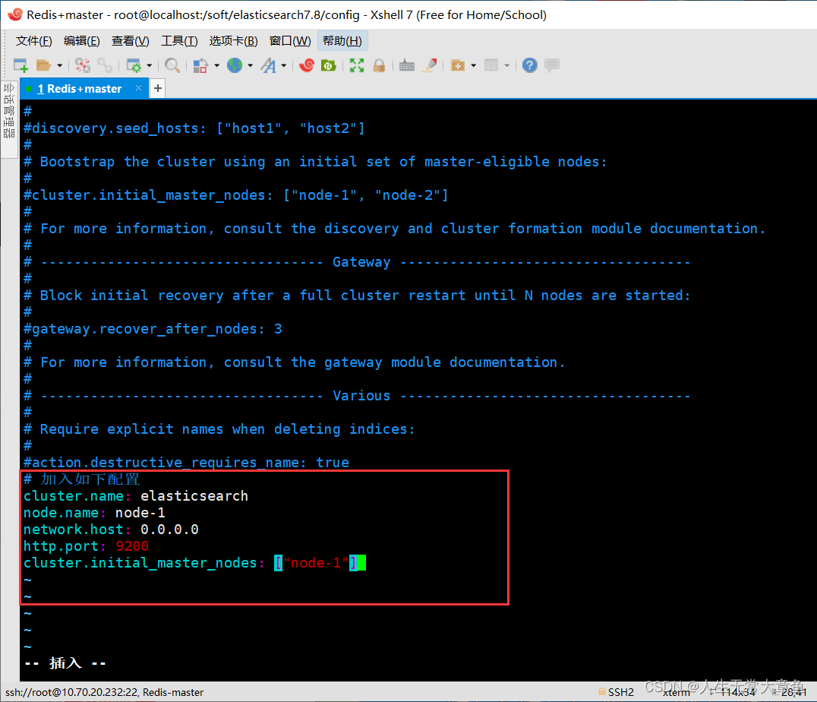This screenshot has width=817, height=702.
Task: Select the Highlight pen icon
Action: tap(430, 65)
